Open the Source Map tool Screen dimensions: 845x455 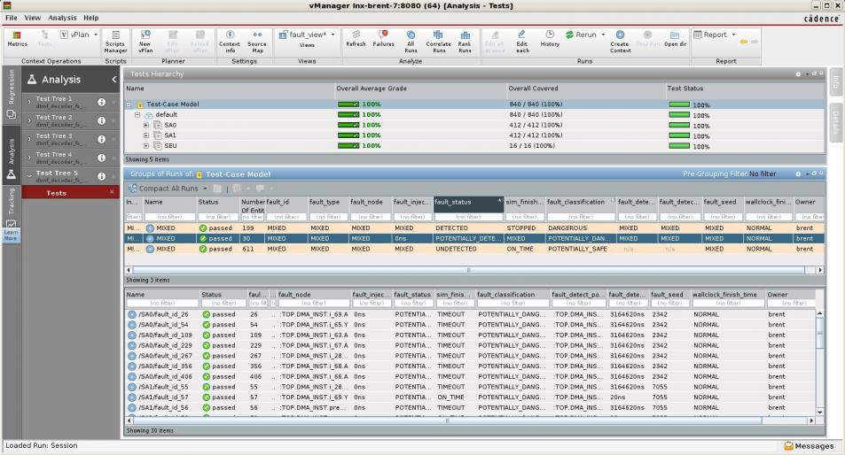pyautogui.click(x=257, y=42)
